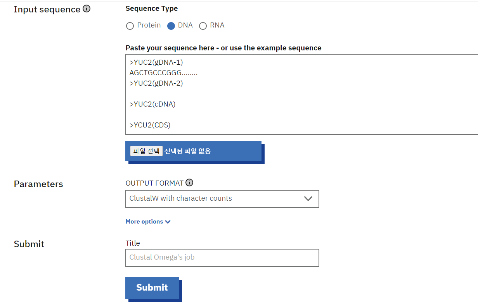Click the info icon next to OUTPUT FORMAT
478x303 pixels.
tap(189, 183)
